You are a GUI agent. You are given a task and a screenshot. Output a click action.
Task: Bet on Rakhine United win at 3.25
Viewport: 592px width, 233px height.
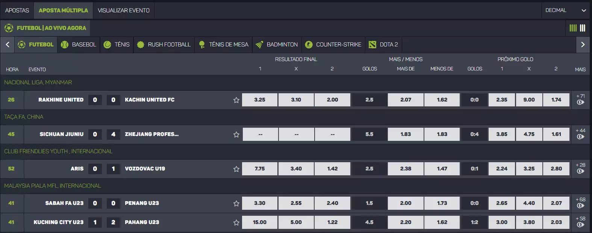pos(260,100)
